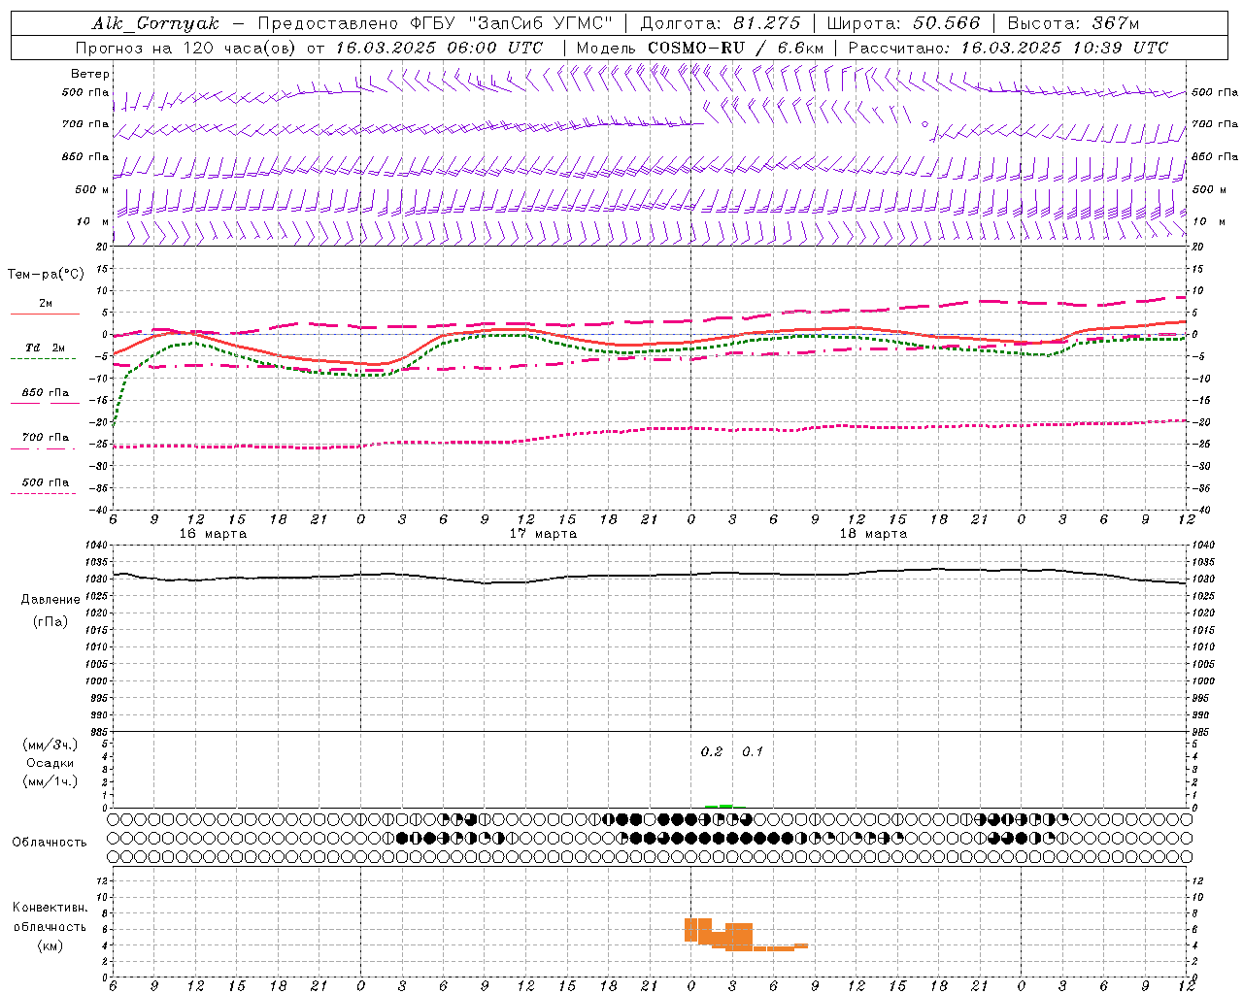Select the Тем-ра(°C) temperature panel label
The image size is (1243, 994).
[x=46, y=275]
